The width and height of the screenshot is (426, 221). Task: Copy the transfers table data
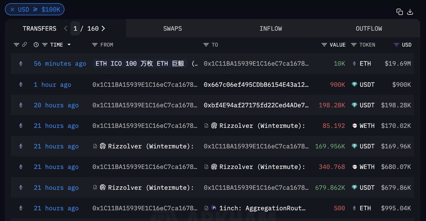(x=400, y=12)
